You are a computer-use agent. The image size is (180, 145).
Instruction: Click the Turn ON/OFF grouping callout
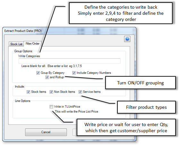[x=141, y=83]
